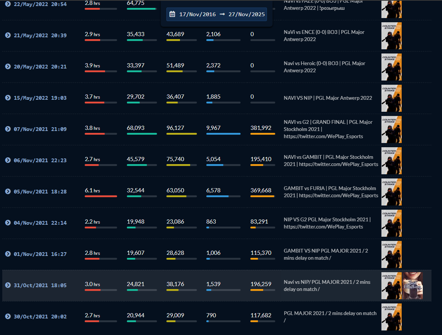
Task: Open the date range picker 17/Nov/2016 to 27/Nov/2025
Action: coord(216,14)
